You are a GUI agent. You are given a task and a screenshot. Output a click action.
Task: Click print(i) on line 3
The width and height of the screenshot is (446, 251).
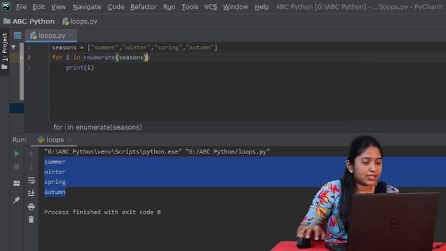pos(79,68)
